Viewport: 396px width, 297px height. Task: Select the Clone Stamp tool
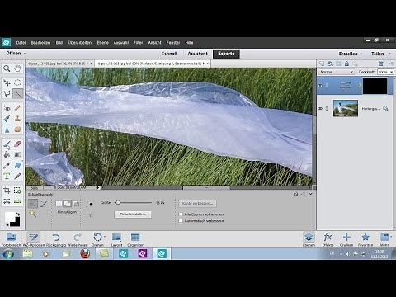tap(17, 119)
